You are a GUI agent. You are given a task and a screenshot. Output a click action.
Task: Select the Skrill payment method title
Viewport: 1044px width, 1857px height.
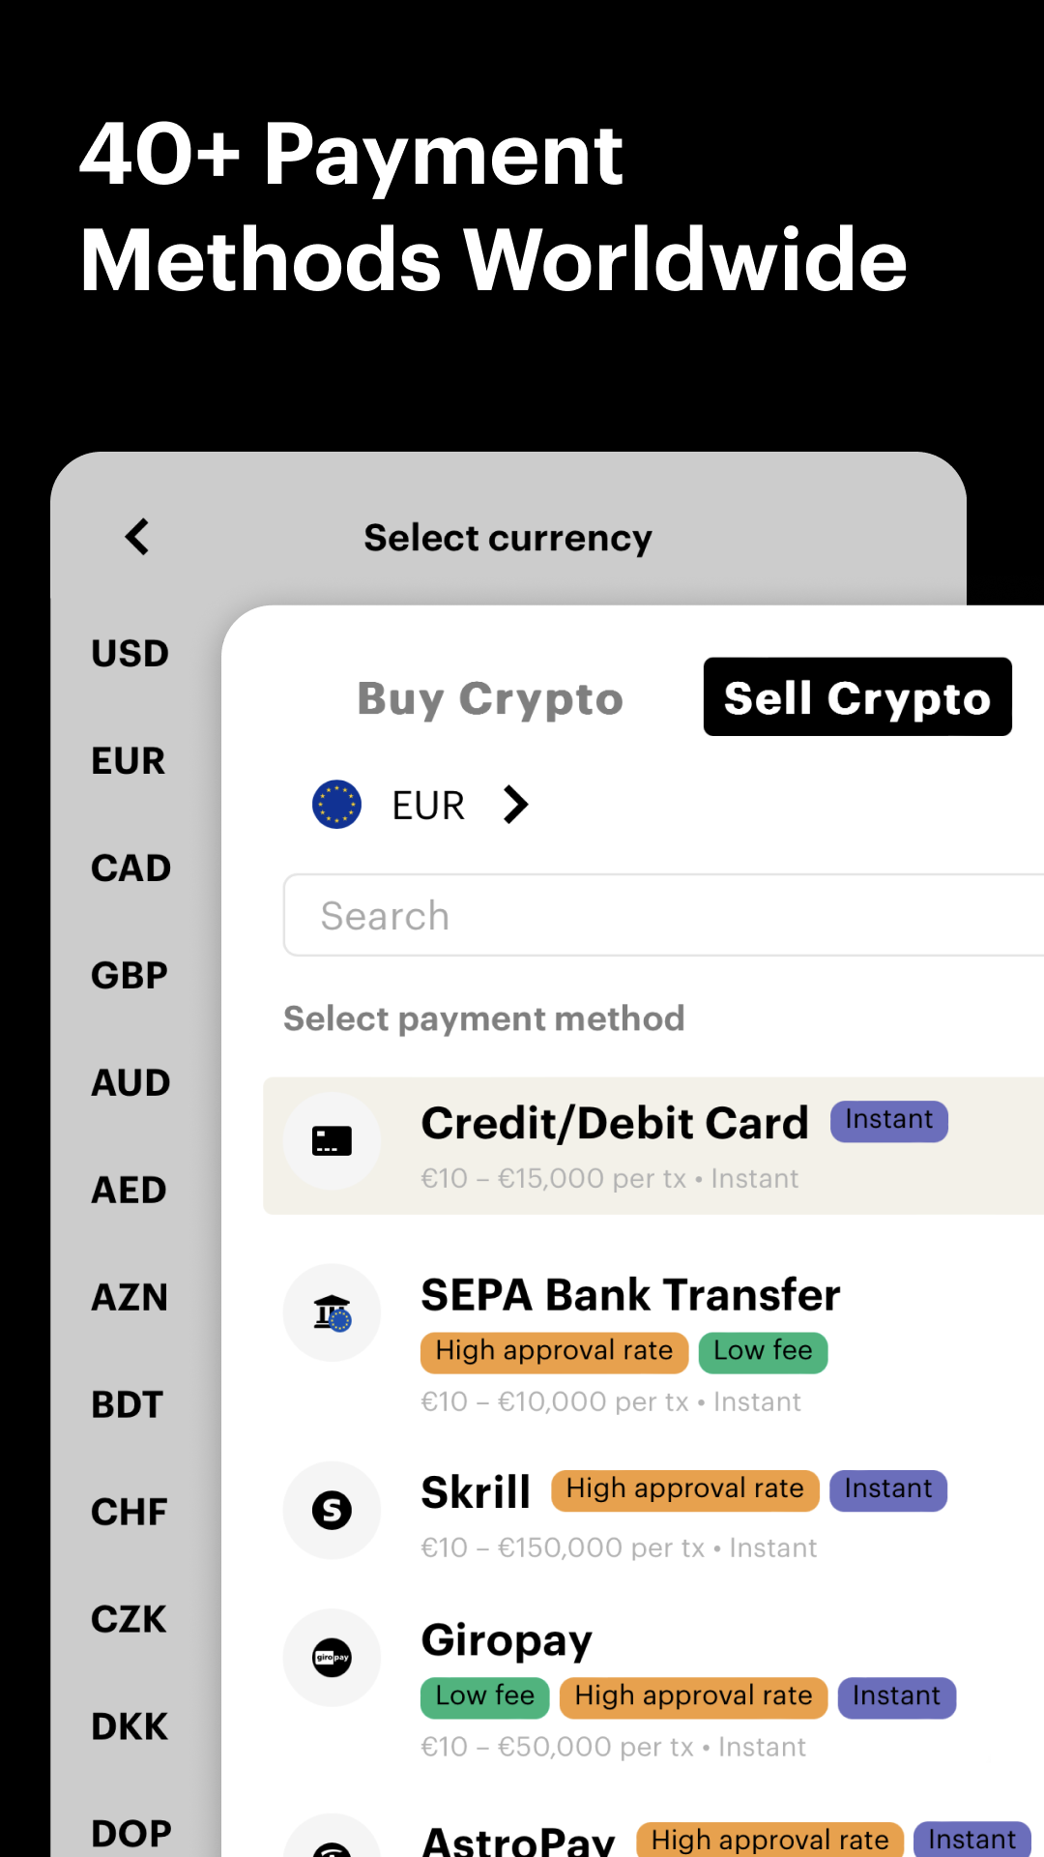click(x=476, y=1492)
